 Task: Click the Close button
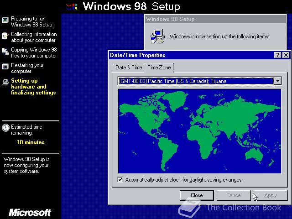click(x=197, y=195)
